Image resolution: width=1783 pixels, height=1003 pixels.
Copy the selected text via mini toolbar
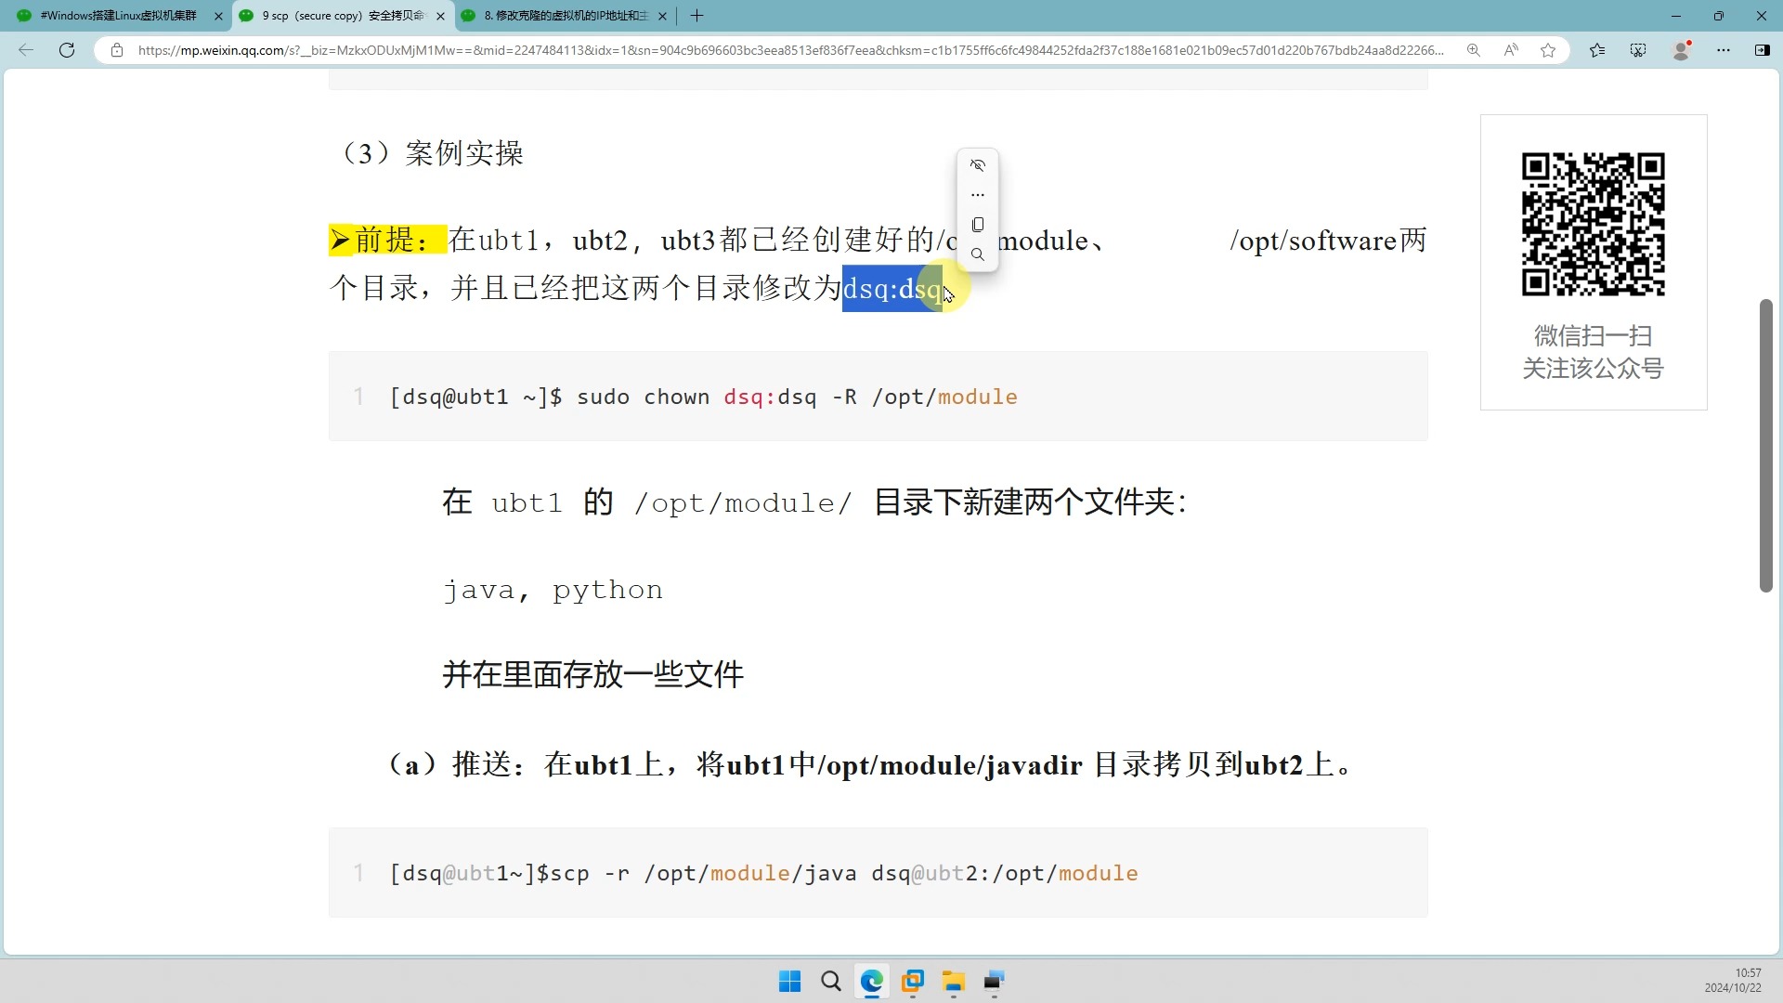pyautogui.click(x=978, y=225)
